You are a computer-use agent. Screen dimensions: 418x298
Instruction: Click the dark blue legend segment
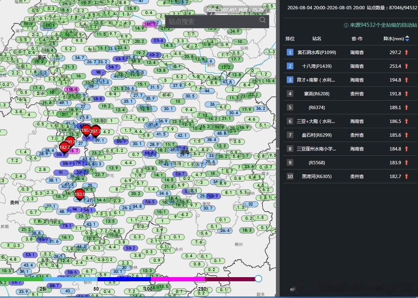(x=124, y=279)
